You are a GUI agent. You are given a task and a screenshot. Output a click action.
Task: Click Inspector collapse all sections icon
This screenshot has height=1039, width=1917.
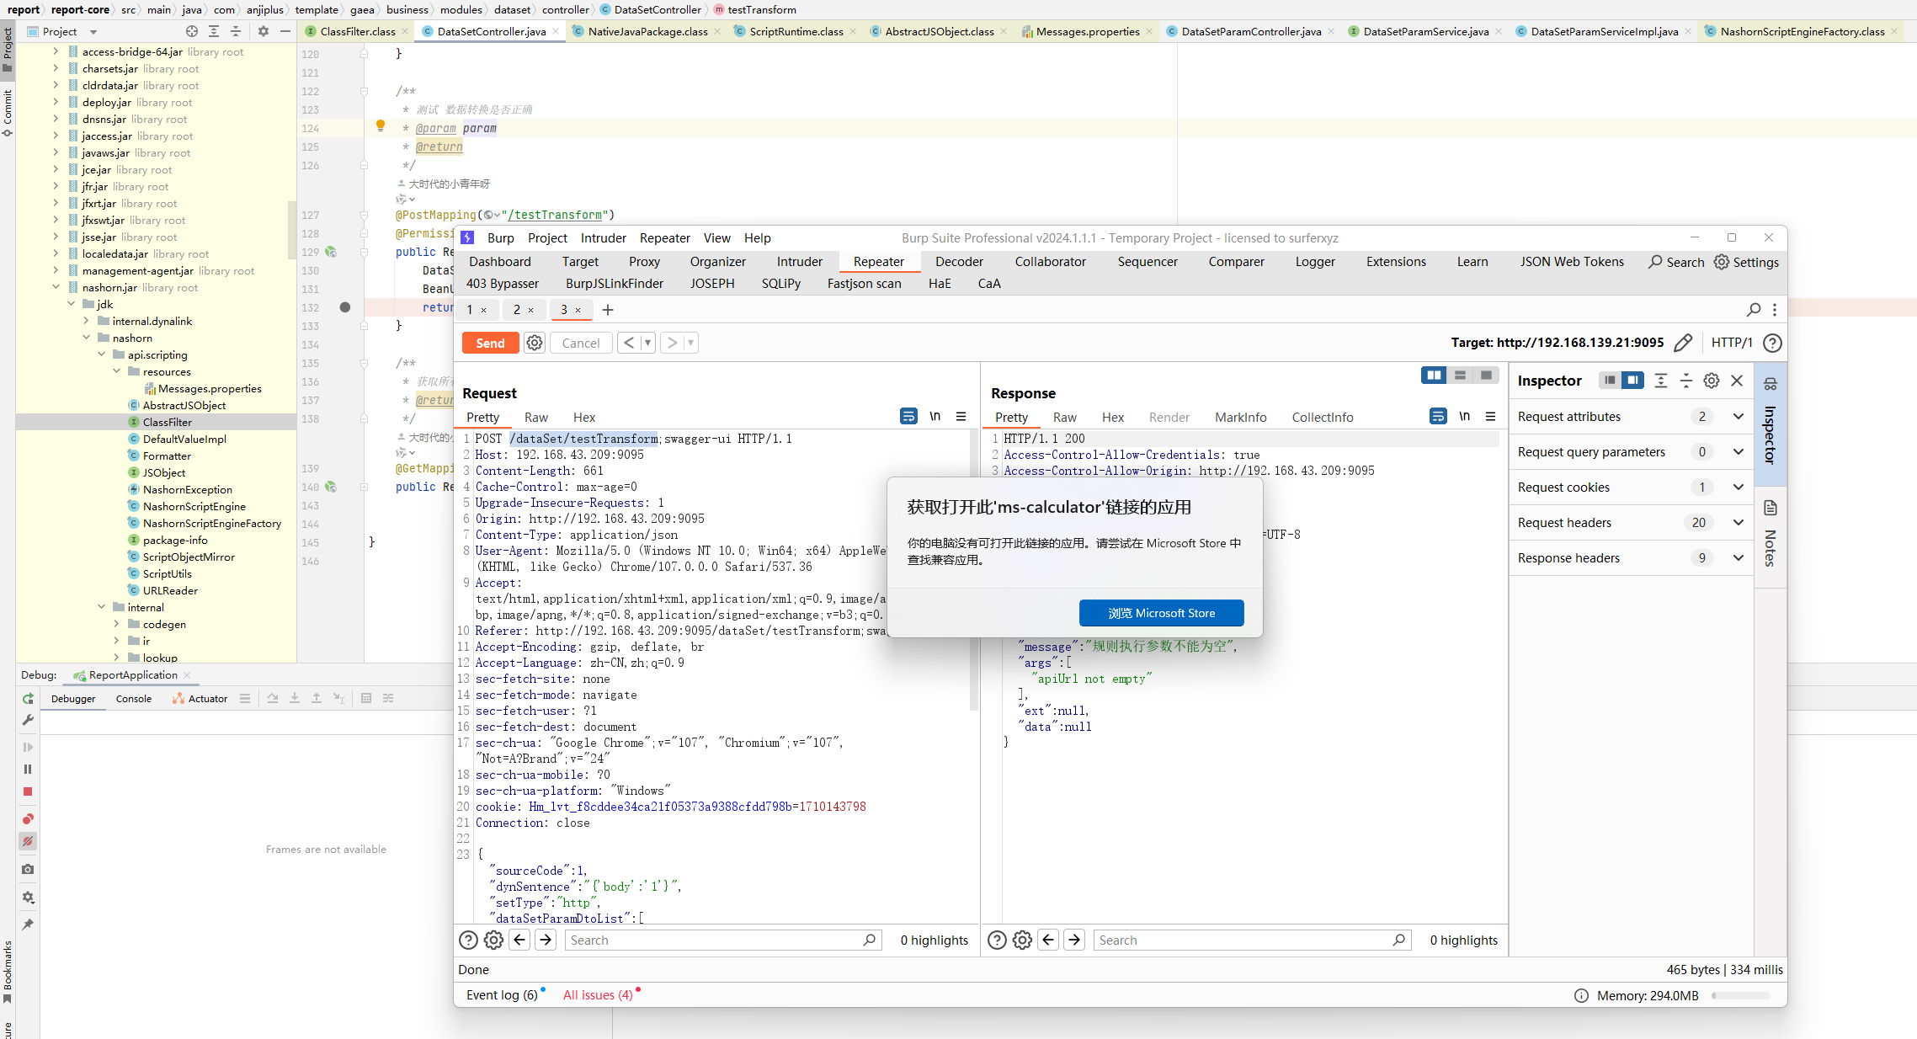point(1686,381)
